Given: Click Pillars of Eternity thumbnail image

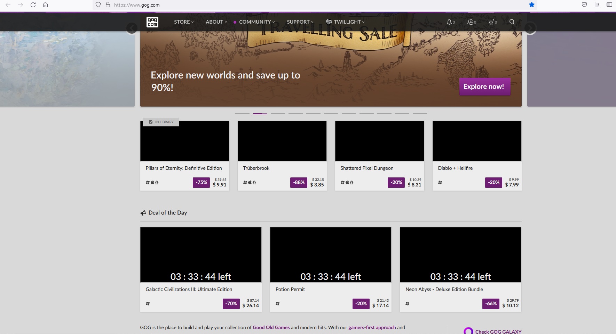Looking at the screenshot, I should tap(185, 141).
